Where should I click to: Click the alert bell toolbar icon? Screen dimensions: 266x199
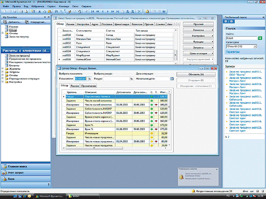tap(147, 12)
